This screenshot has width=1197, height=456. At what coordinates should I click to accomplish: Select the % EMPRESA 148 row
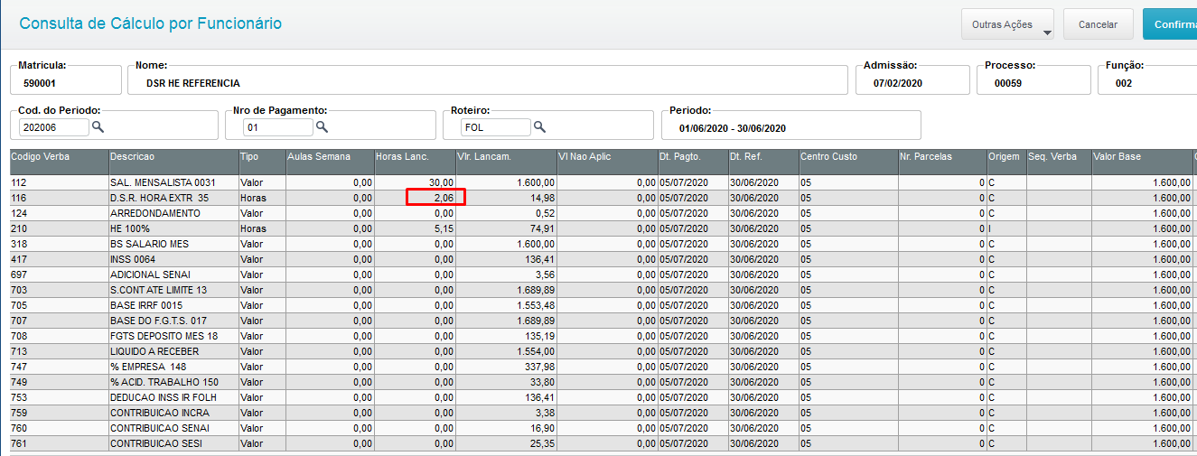coord(603,367)
